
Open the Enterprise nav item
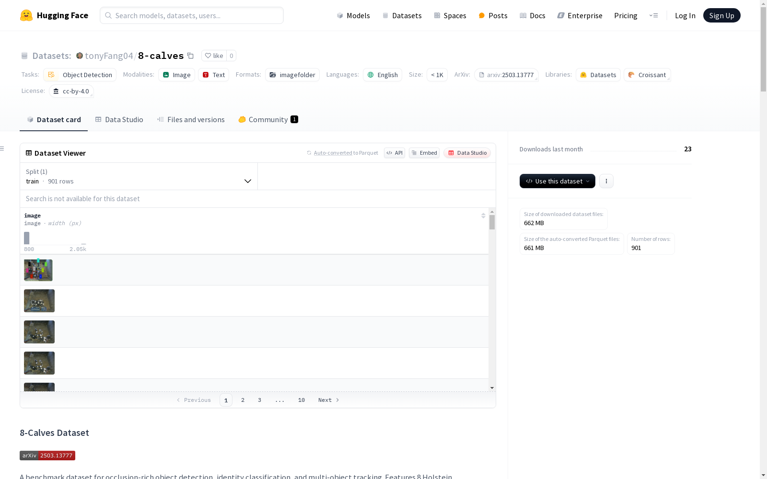[x=580, y=15]
